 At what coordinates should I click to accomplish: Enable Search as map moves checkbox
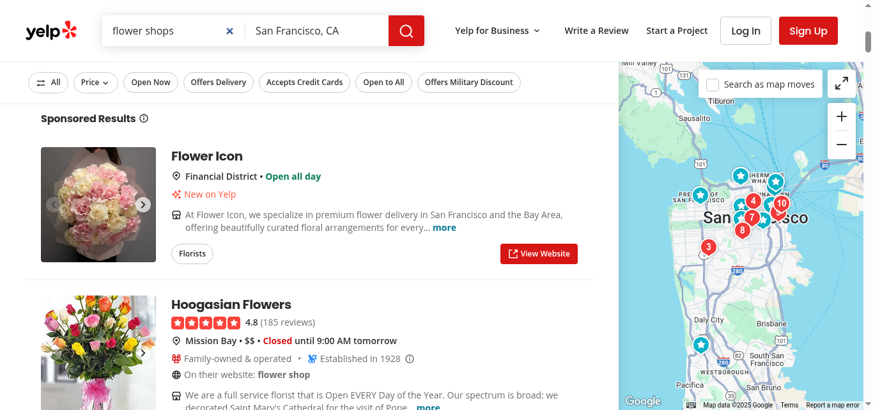click(x=713, y=84)
